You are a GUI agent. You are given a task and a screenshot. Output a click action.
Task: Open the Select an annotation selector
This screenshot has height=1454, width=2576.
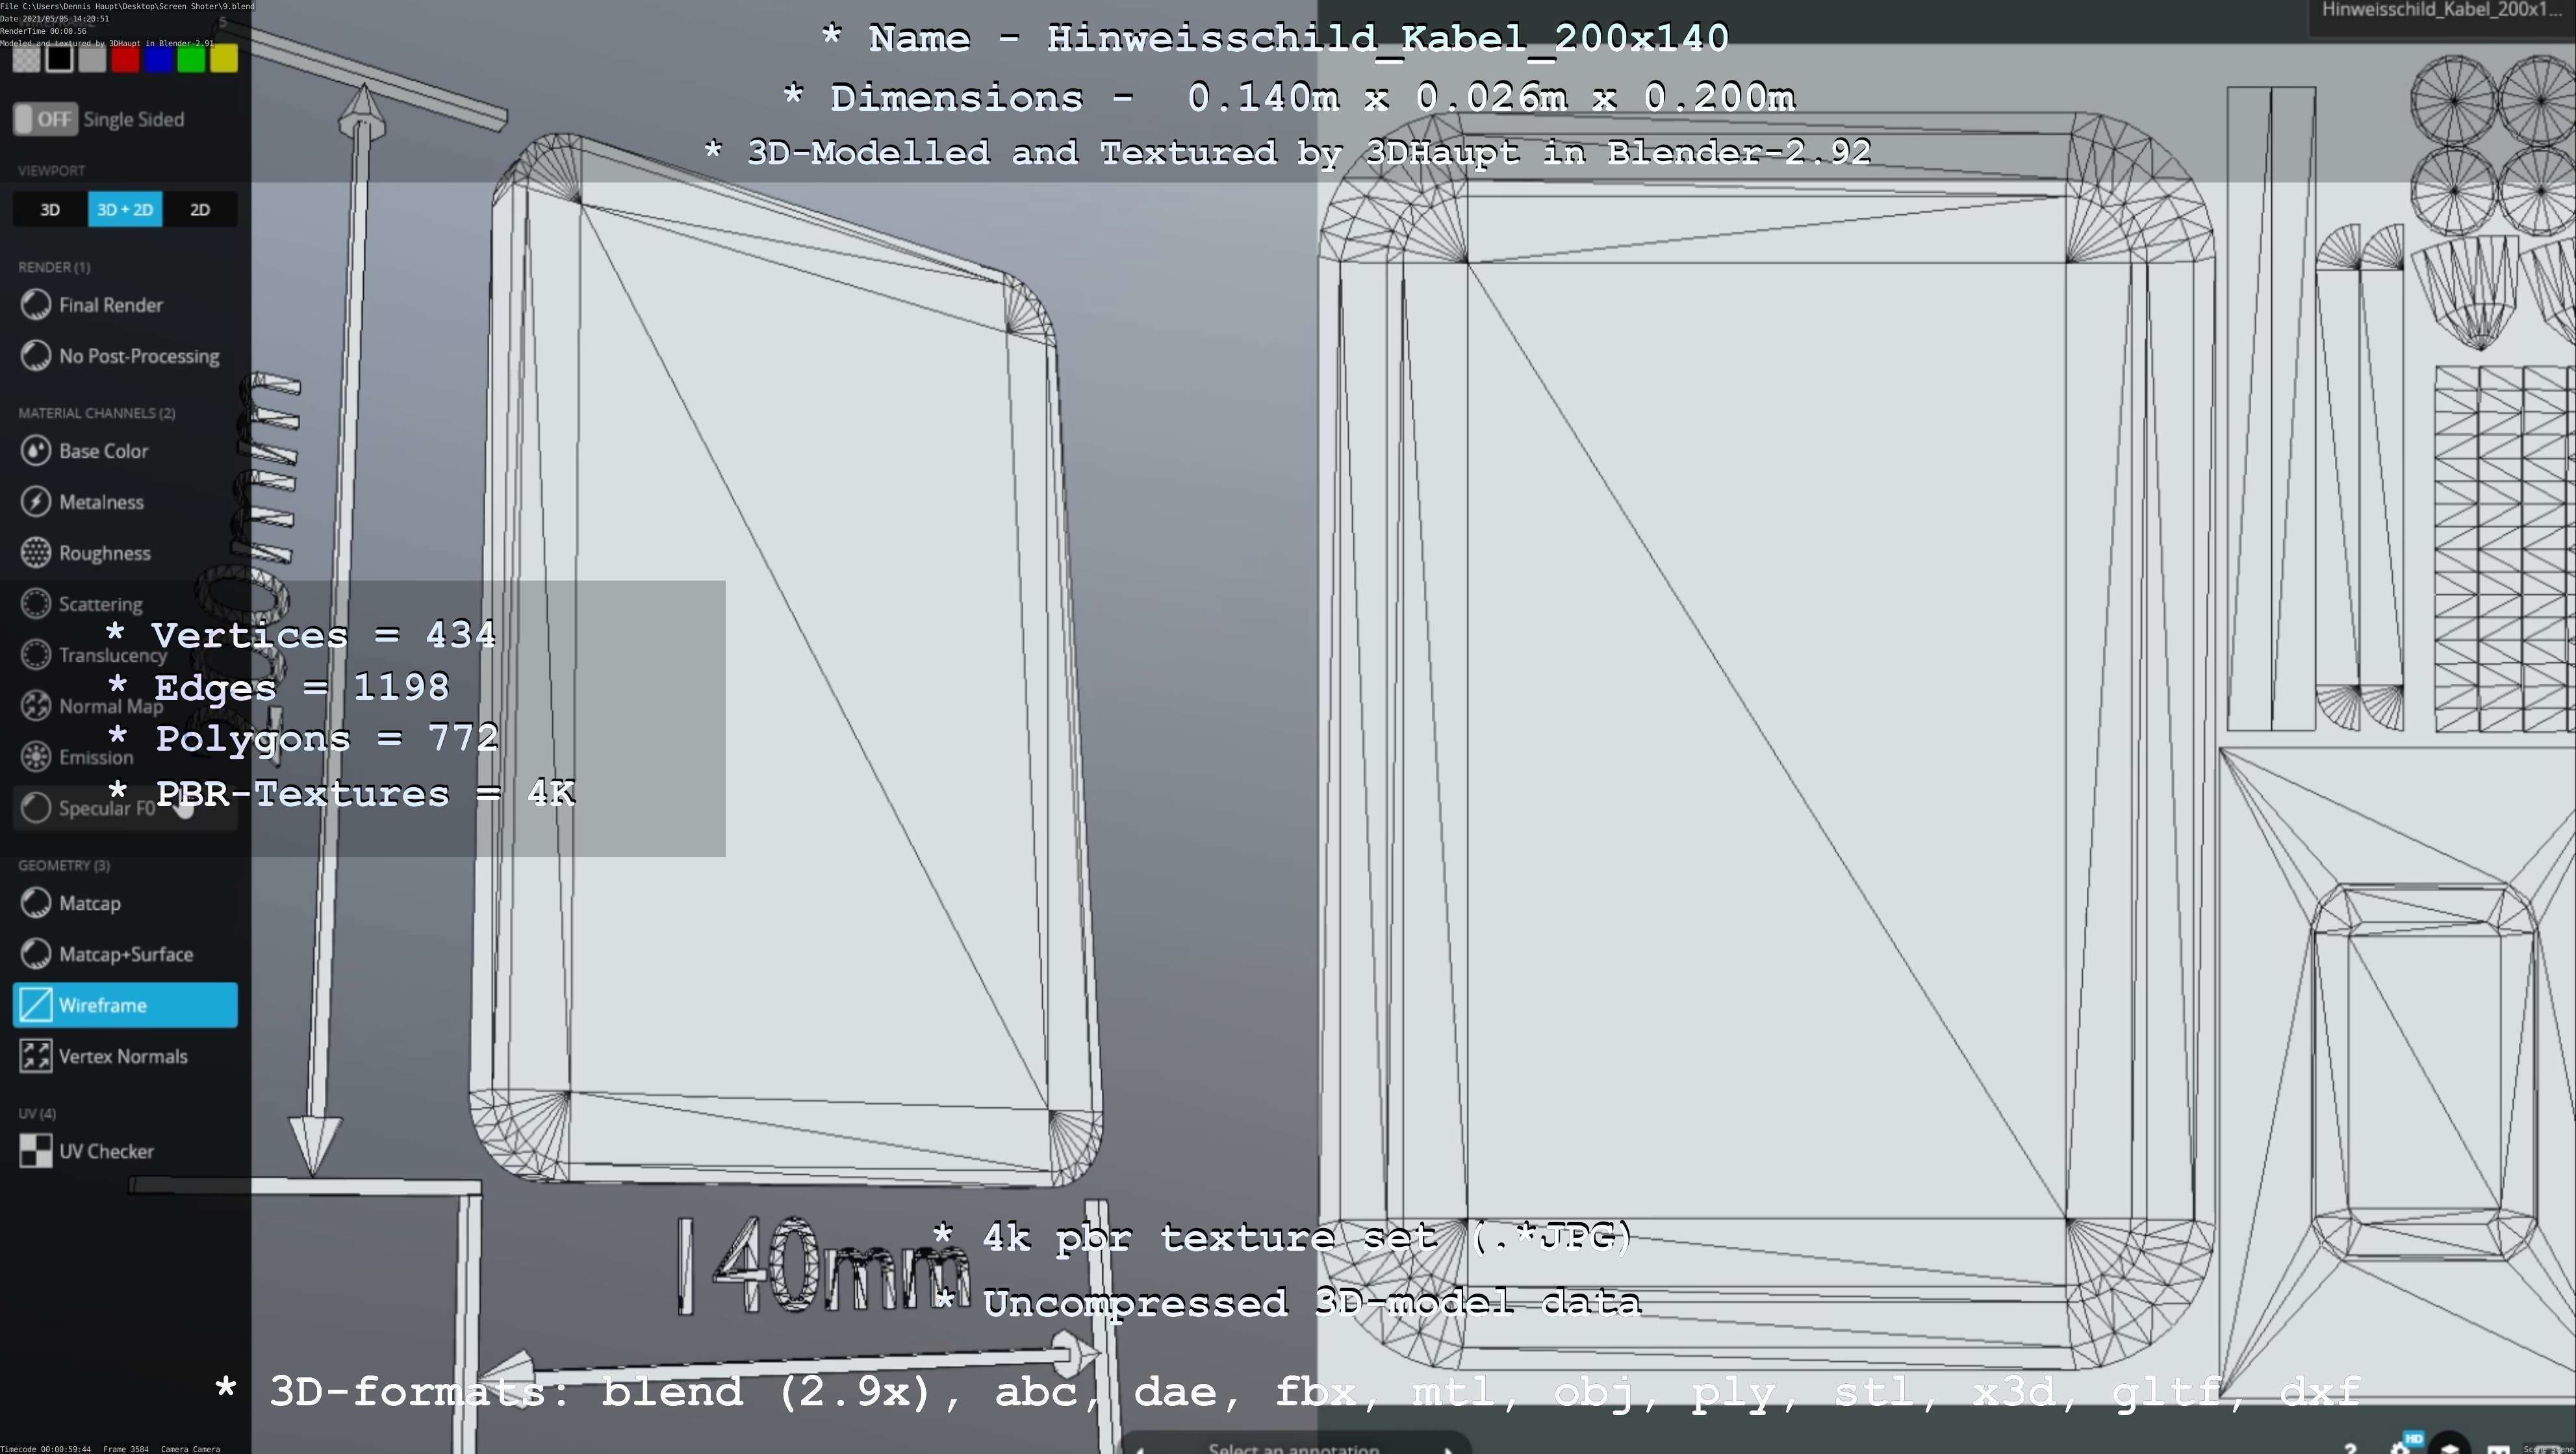point(1293,1447)
